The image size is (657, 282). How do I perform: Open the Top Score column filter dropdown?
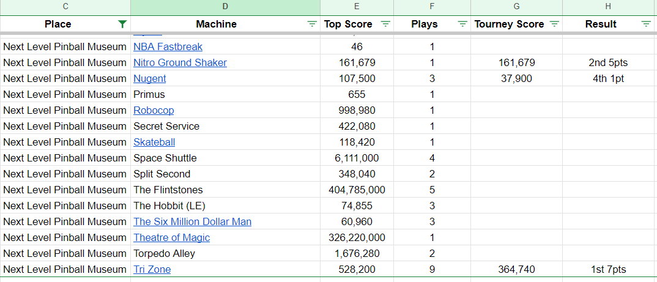tap(385, 24)
